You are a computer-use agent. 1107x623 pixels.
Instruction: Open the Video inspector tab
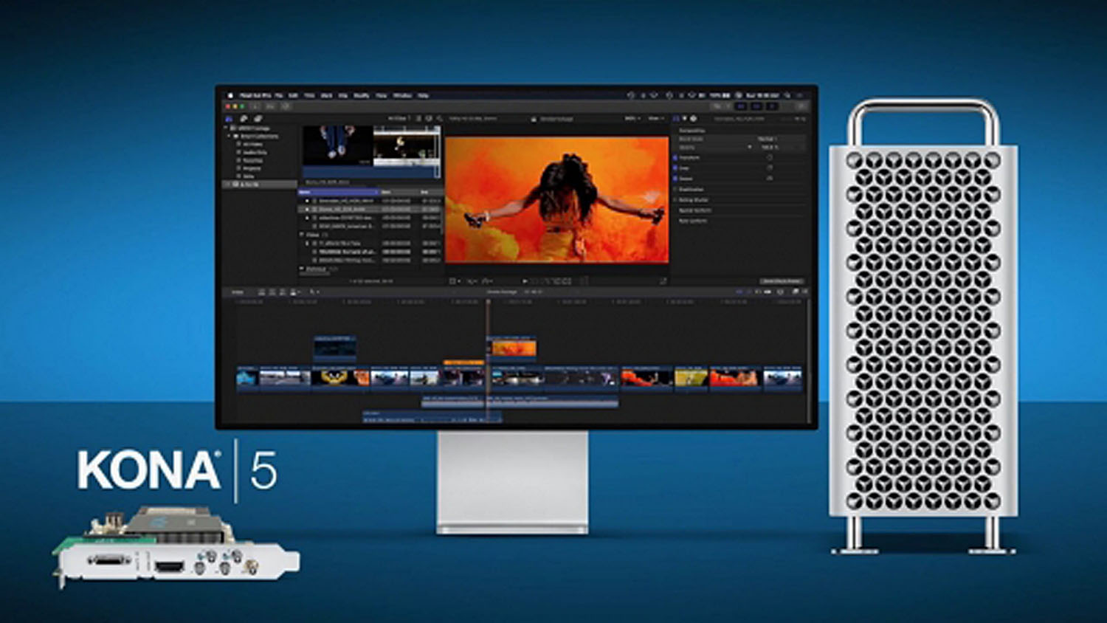(x=677, y=118)
